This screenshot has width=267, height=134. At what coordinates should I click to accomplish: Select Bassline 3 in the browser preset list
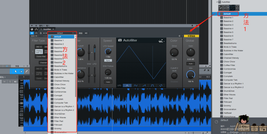pyautogui.click(x=228, y=25)
